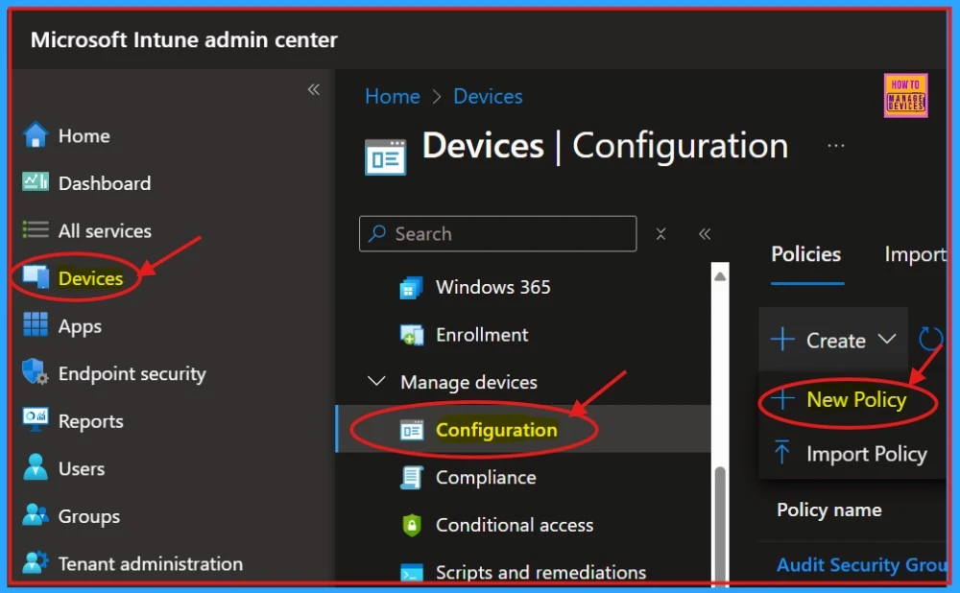Open Compliance in the devices menu
The width and height of the screenshot is (960, 593).
(x=486, y=477)
